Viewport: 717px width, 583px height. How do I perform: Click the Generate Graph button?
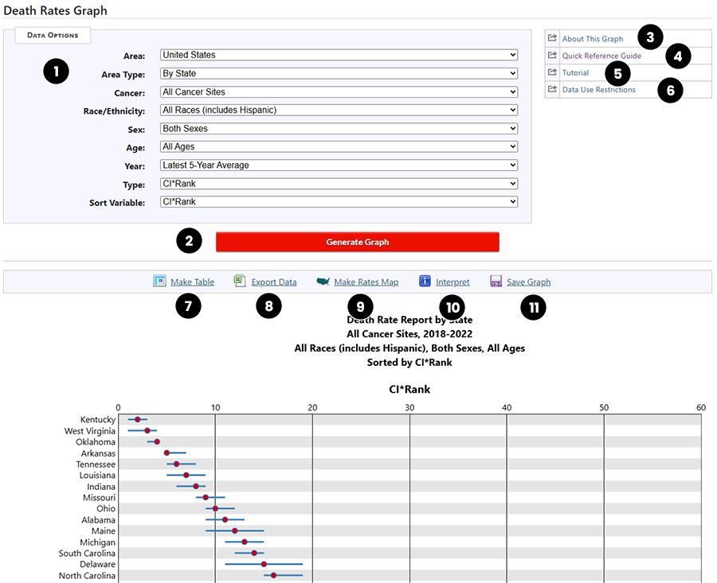click(357, 242)
